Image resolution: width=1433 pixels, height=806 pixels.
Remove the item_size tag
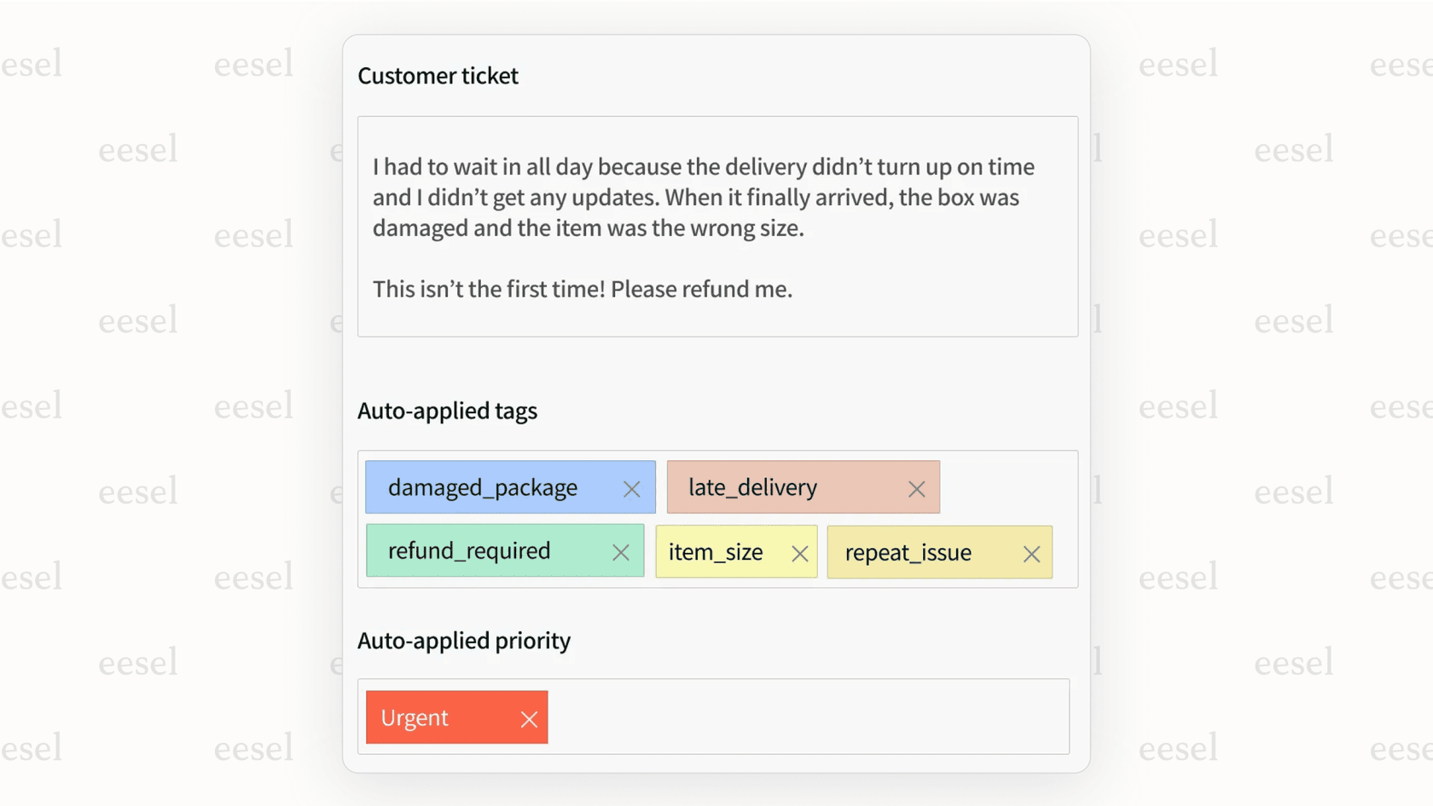(x=799, y=554)
